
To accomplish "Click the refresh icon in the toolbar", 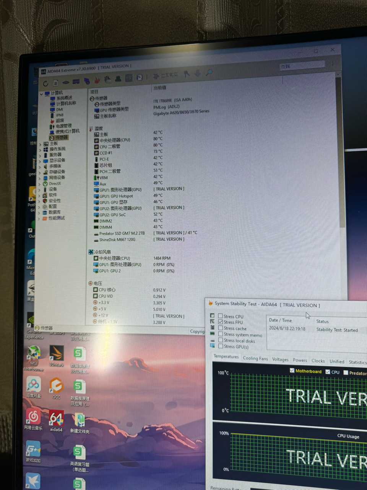I will coord(45,83).
